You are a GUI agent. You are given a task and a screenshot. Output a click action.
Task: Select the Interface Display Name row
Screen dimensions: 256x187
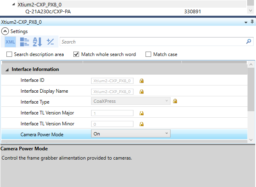(44, 91)
